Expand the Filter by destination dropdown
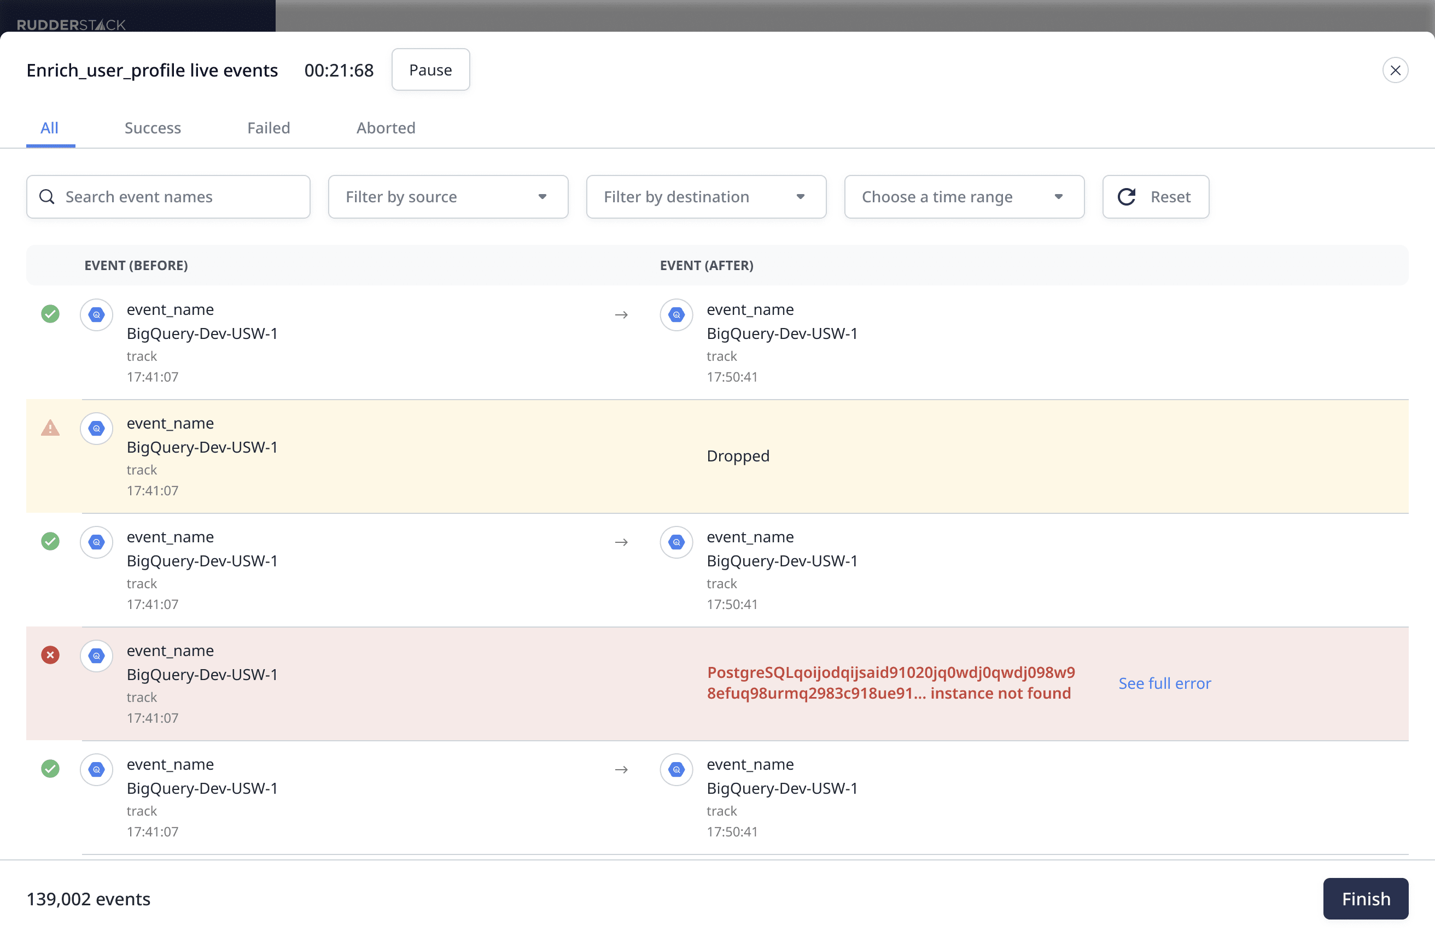1435x937 pixels. pyautogui.click(x=706, y=197)
